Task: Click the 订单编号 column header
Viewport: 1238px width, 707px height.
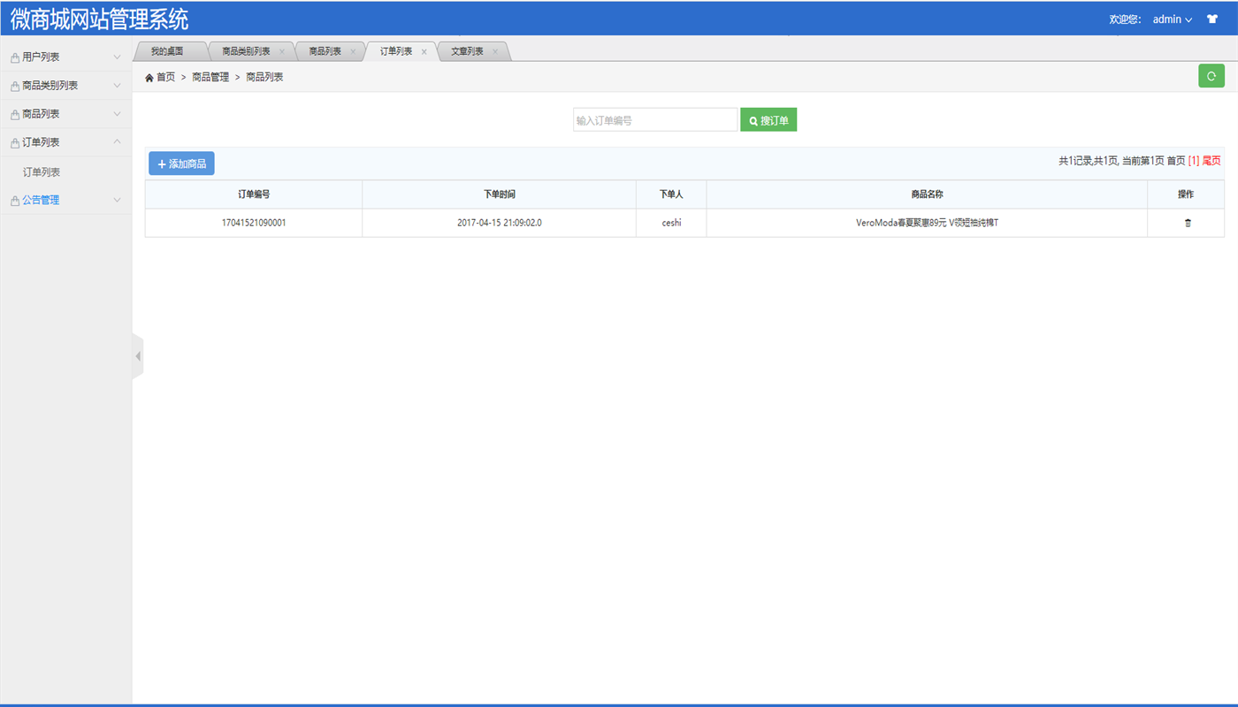Action: click(x=254, y=194)
